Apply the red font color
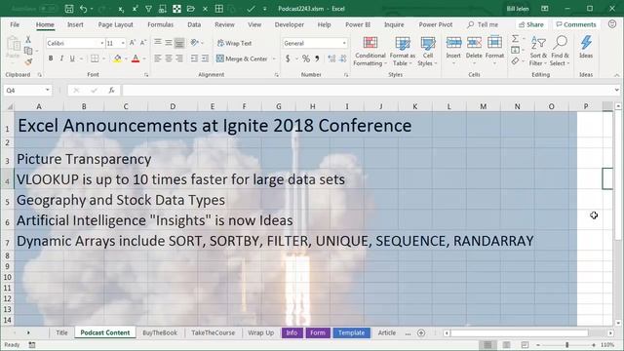Image resolution: width=624 pixels, height=351 pixels. (x=136, y=58)
